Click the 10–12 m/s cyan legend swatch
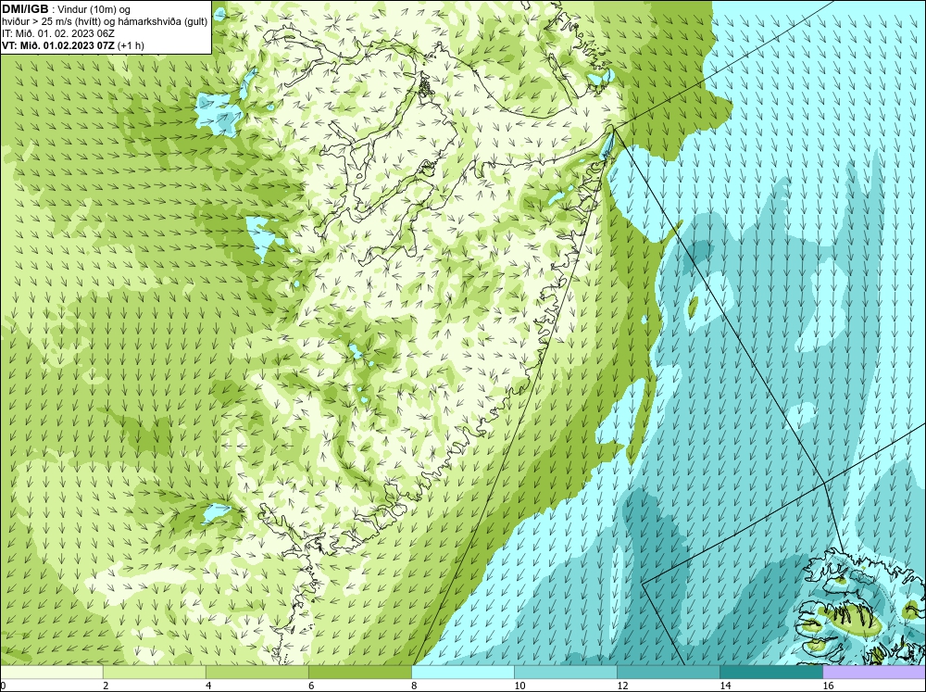This screenshot has width=926, height=692. coord(566,672)
